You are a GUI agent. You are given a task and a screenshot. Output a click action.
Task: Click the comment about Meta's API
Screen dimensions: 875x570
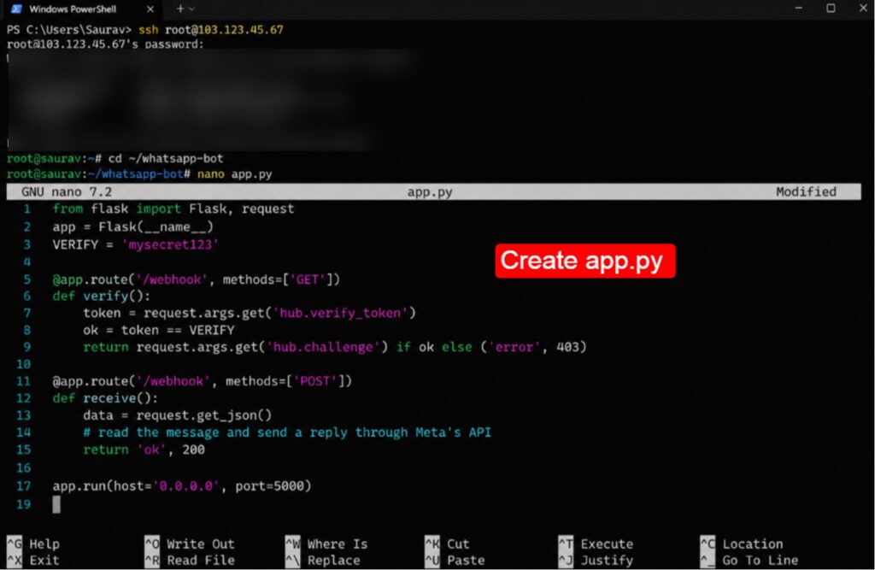click(287, 432)
